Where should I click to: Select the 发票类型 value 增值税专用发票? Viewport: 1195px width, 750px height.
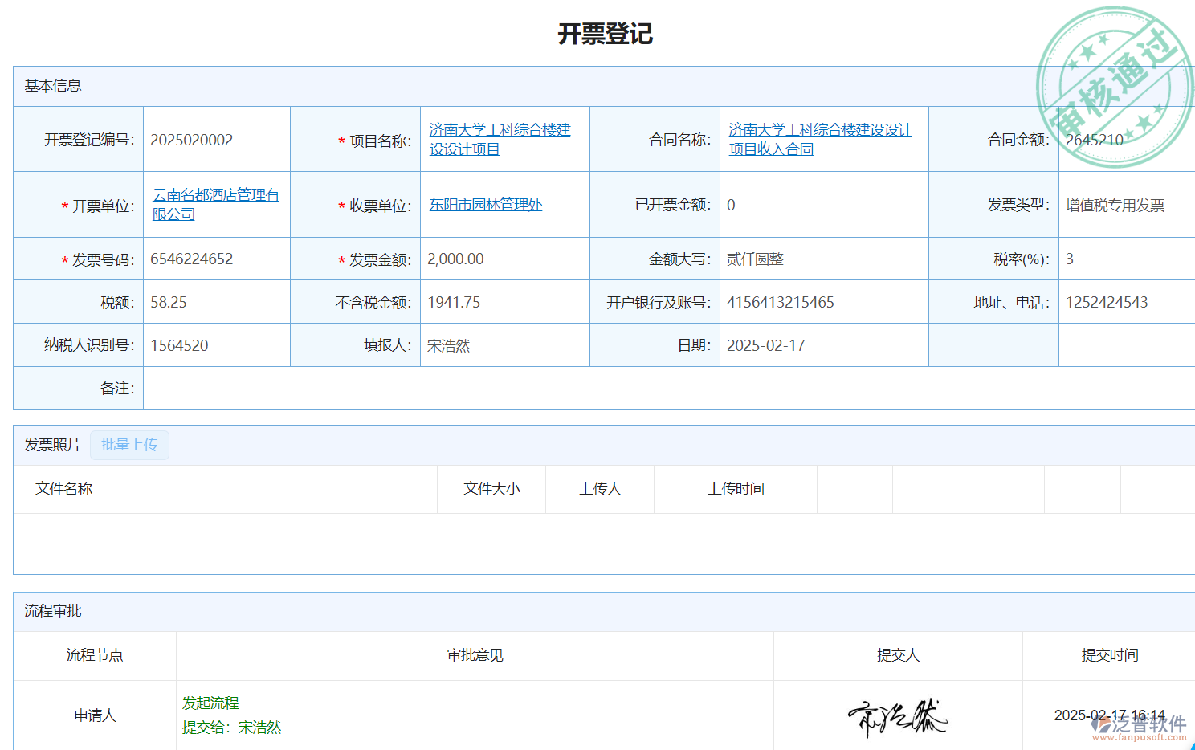[1114, 206]
